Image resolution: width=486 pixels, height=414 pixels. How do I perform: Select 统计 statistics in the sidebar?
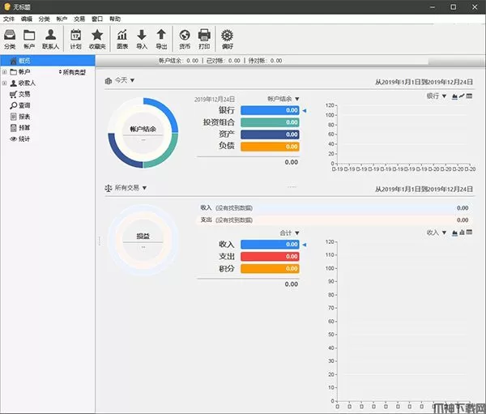(x=20, y=139)
